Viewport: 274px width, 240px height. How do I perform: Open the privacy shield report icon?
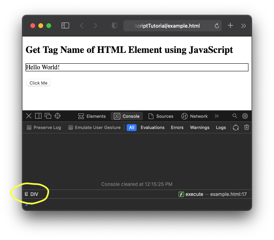pos(115,26)
